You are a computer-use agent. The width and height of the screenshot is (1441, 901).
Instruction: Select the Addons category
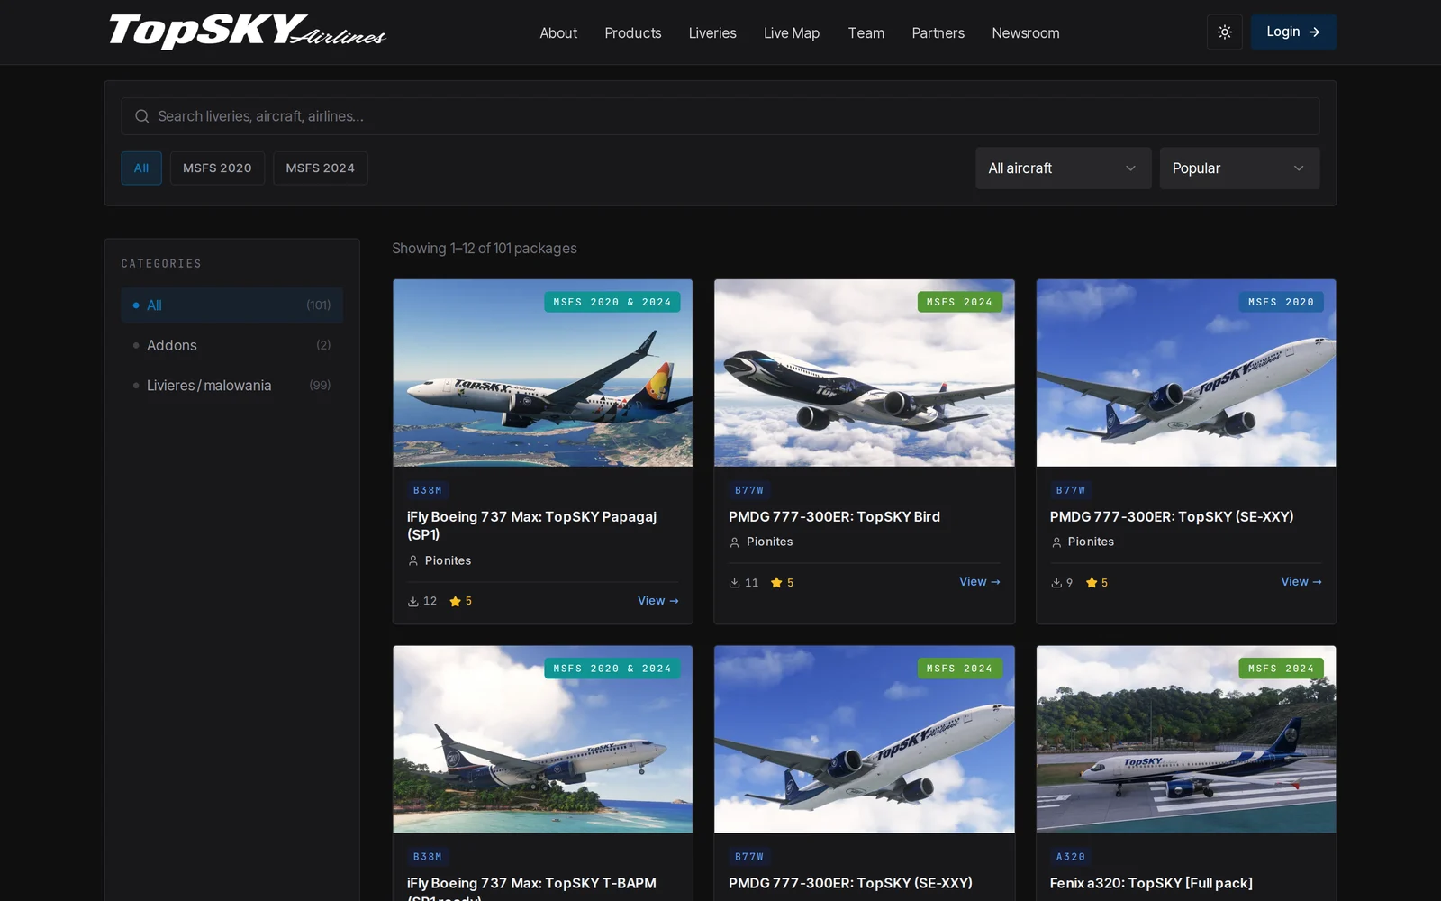point(232,345)
